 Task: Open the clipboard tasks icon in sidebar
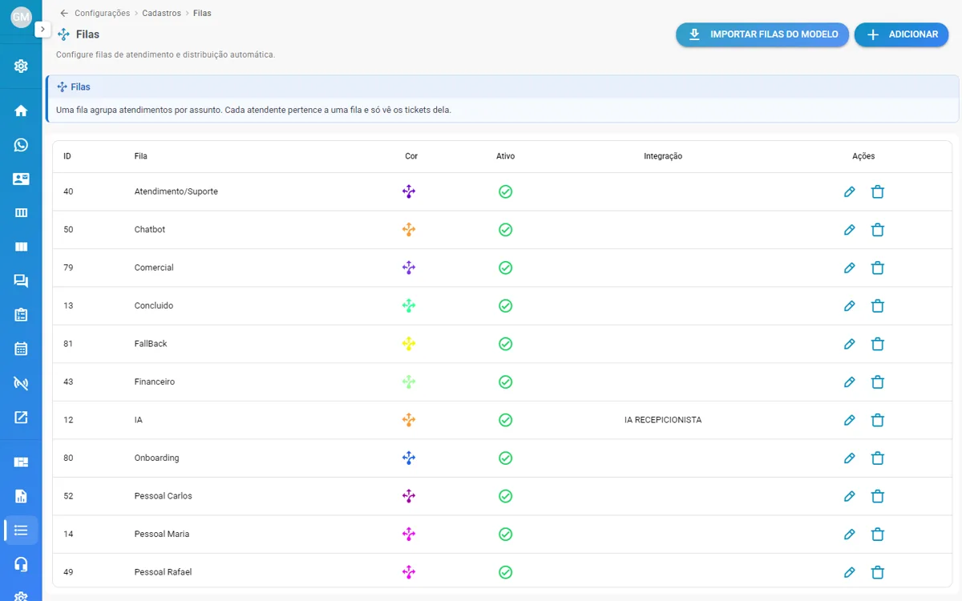tap(21, 315)
